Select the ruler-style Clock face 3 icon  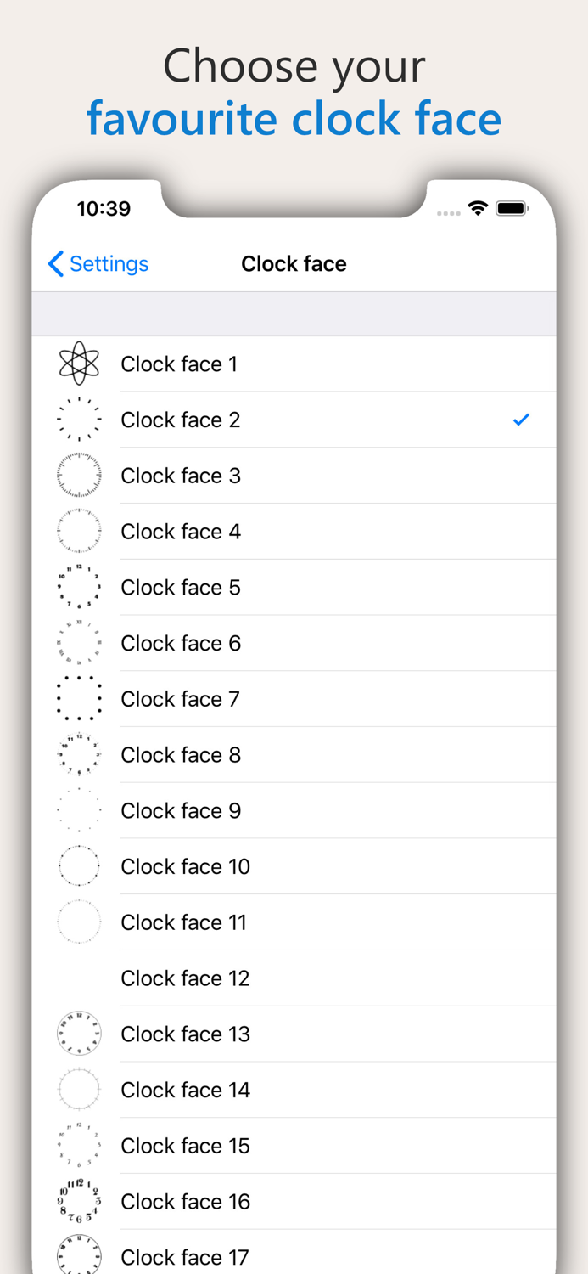click(x=79, y=475)
